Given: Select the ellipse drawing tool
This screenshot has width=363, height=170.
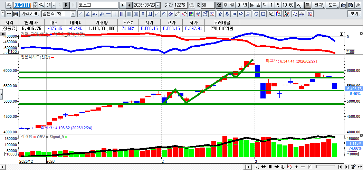Looking at the screenshot, I should (256, 14).
